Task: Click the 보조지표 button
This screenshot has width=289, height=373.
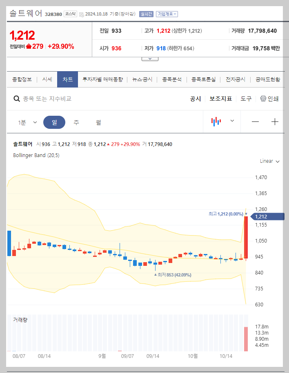Action: point(220,99)
